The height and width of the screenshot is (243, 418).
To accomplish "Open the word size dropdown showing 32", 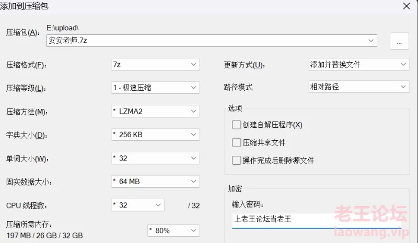I will (x=155, y=158).
